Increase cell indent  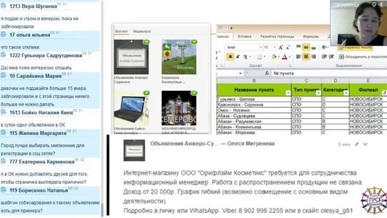tap(331, 56)
